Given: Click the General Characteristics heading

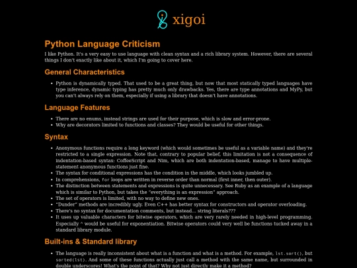Looking at the screenshot, I should 85,72.
